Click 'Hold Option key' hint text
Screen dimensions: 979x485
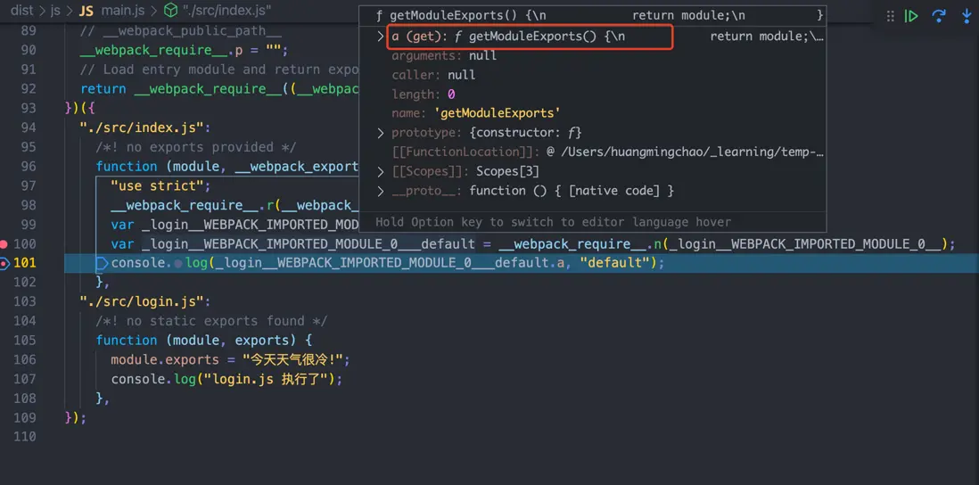pos(553,222)
